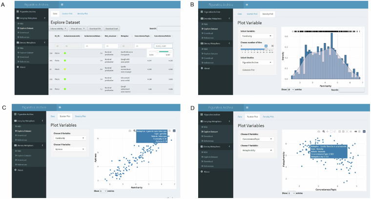Image resolution: width=371 pixels, height=199 pixels.
Task: Click camera snapshot icon in panel D plot toolbar
Action: point(319,132)
